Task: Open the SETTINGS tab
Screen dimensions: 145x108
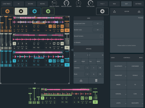Action: 138,4
